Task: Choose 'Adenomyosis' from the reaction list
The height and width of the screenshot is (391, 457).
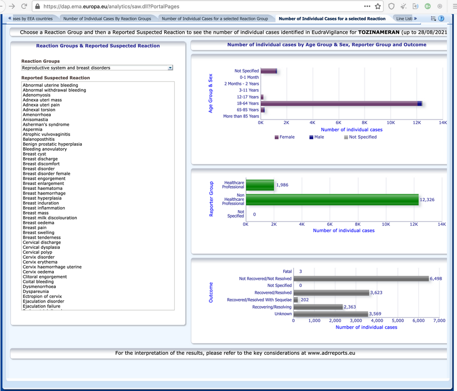Action: tap(37, 95)
